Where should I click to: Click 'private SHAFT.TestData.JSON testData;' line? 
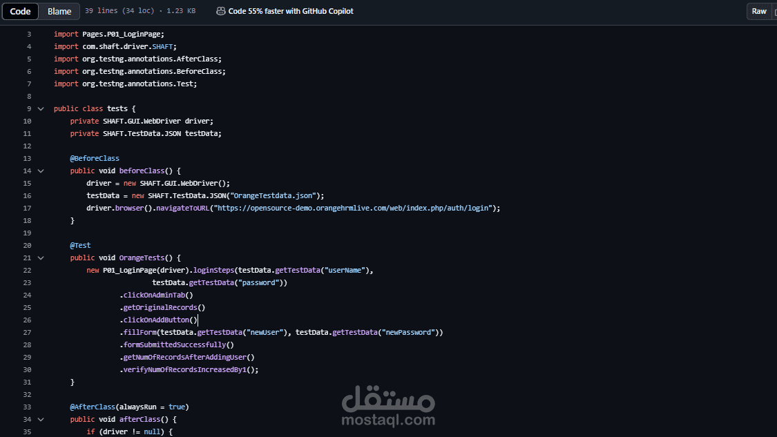coord(146,133)
